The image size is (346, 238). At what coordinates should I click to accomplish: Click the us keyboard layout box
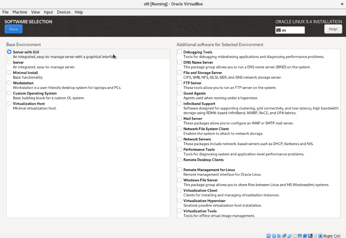[290, 30]
